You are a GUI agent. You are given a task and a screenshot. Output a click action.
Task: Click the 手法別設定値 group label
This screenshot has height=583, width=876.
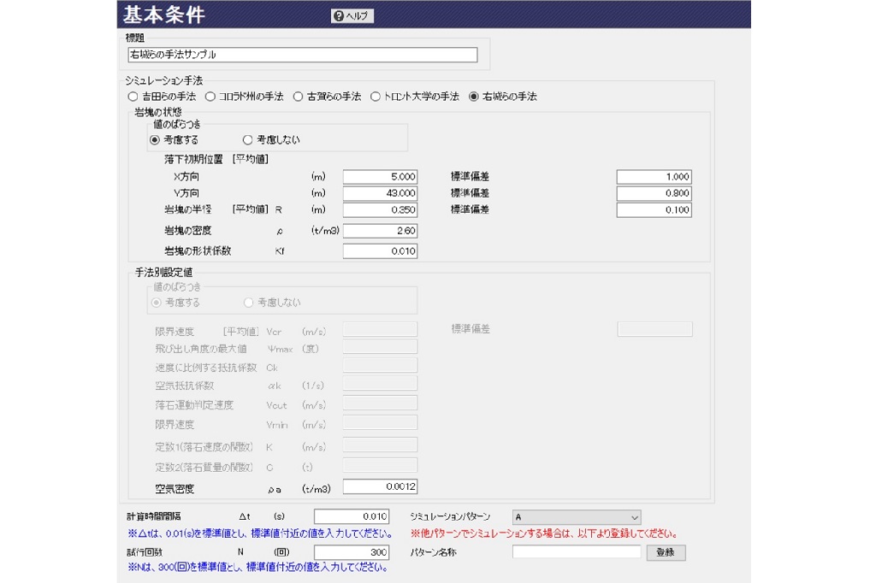tap(163, 273)
